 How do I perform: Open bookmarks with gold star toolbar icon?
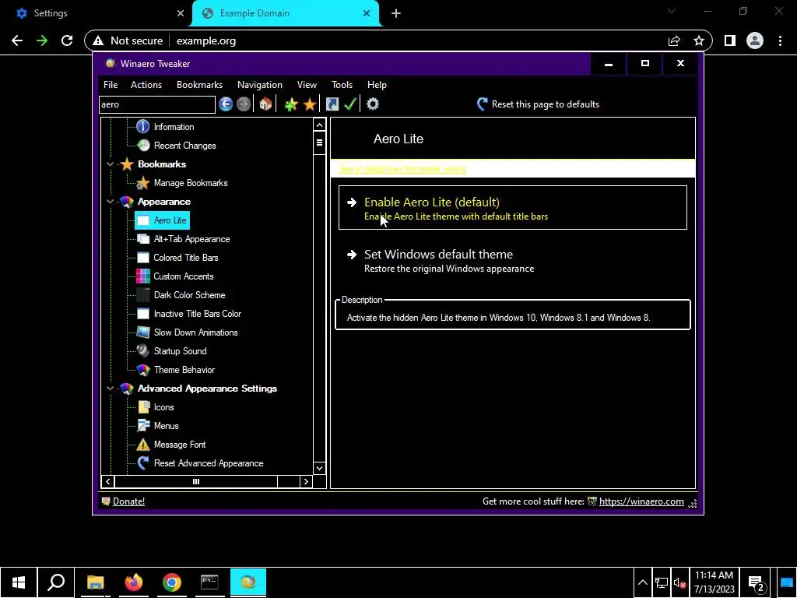point(310,104)
